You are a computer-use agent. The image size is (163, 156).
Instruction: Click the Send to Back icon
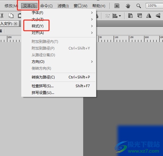point(140,16)
